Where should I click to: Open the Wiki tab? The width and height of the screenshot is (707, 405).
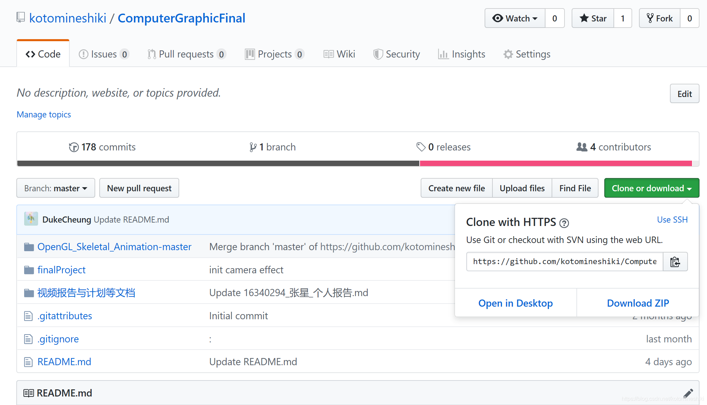(339, 54)
